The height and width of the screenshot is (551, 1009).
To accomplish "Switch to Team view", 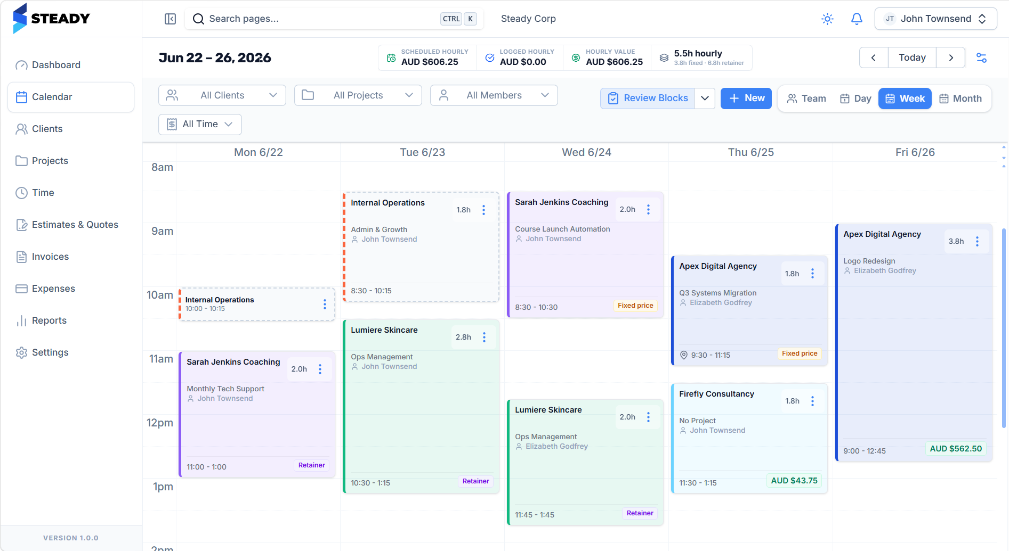I will 806,98.
